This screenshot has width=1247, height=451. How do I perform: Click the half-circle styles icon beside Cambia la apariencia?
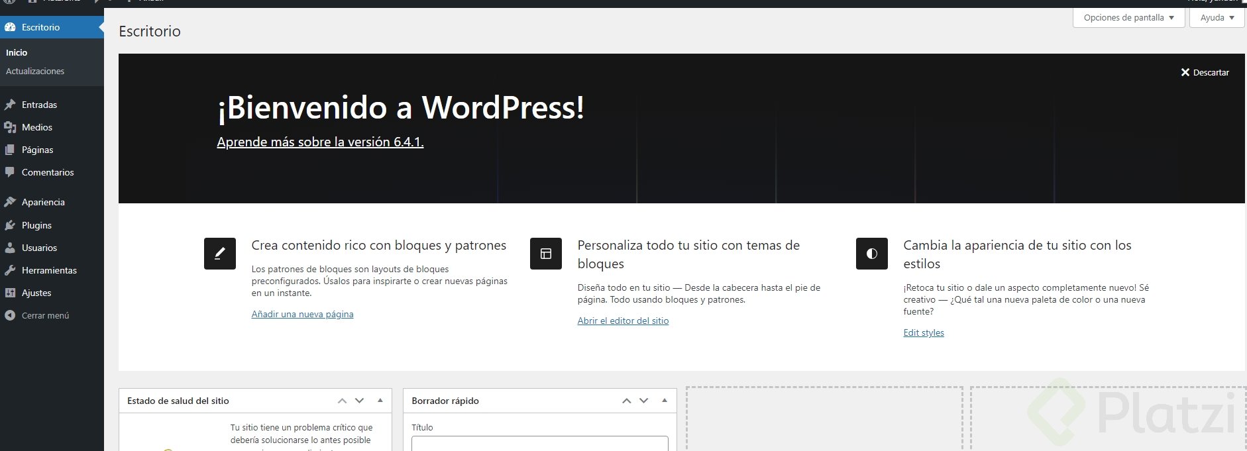coord(872,254)
